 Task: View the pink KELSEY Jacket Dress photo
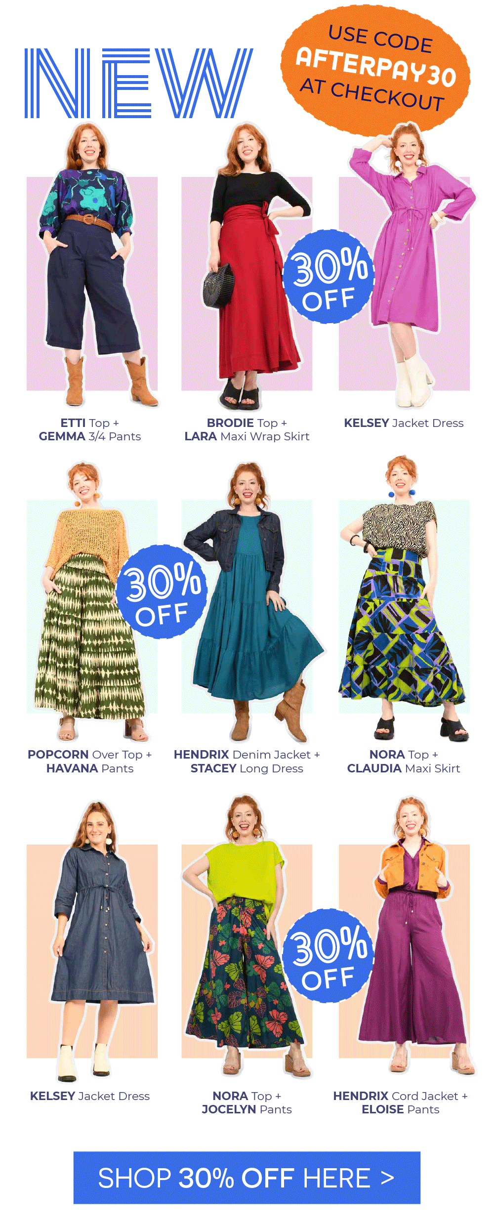tap(405, 265)
